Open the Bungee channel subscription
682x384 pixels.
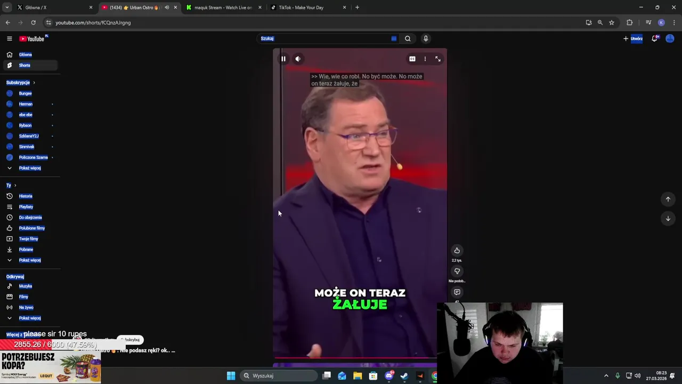pyautogui.click(x=30, y=93)
